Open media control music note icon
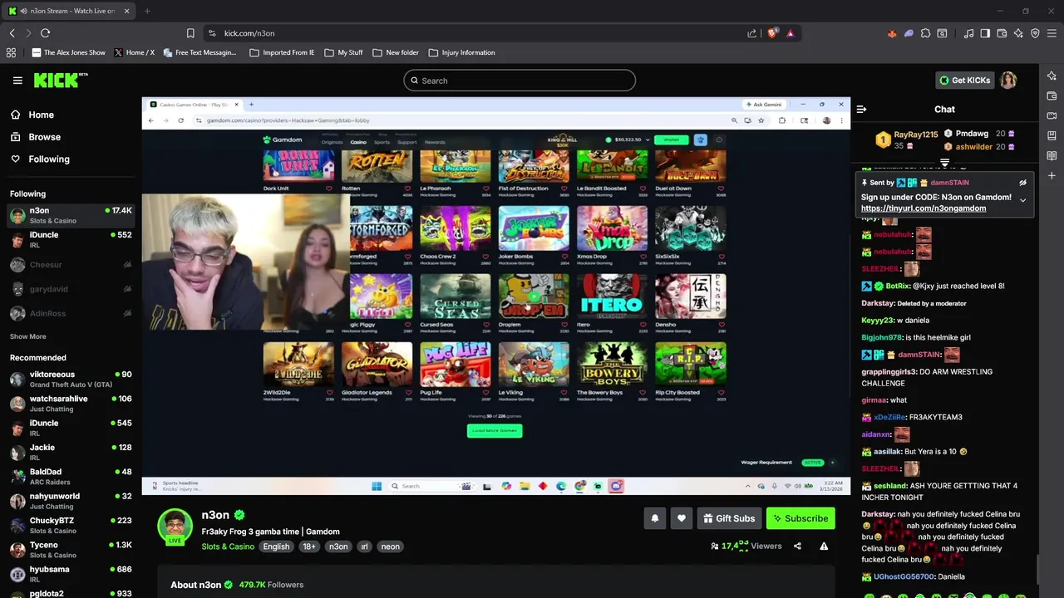Screen dimensions: 1064x598 (x=968, y=33)
